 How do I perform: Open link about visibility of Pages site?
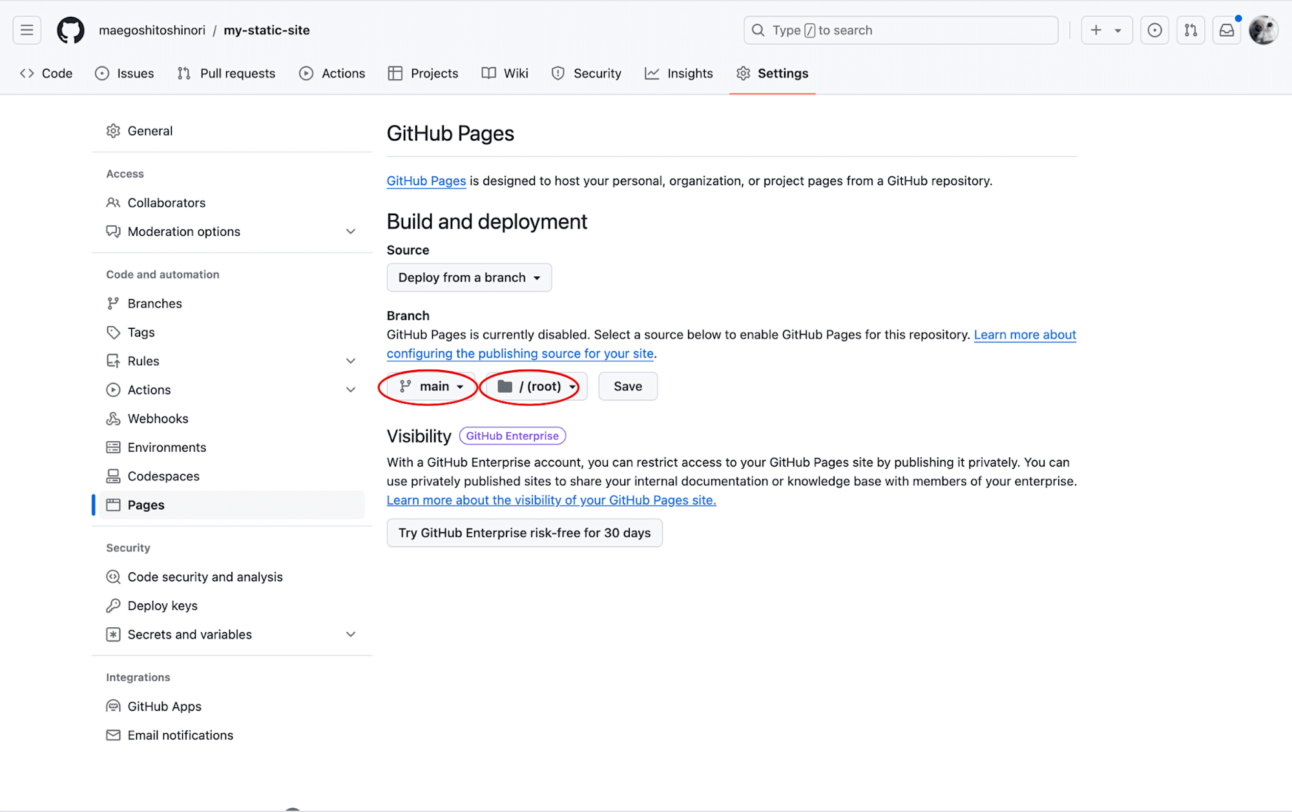[552, 500]
